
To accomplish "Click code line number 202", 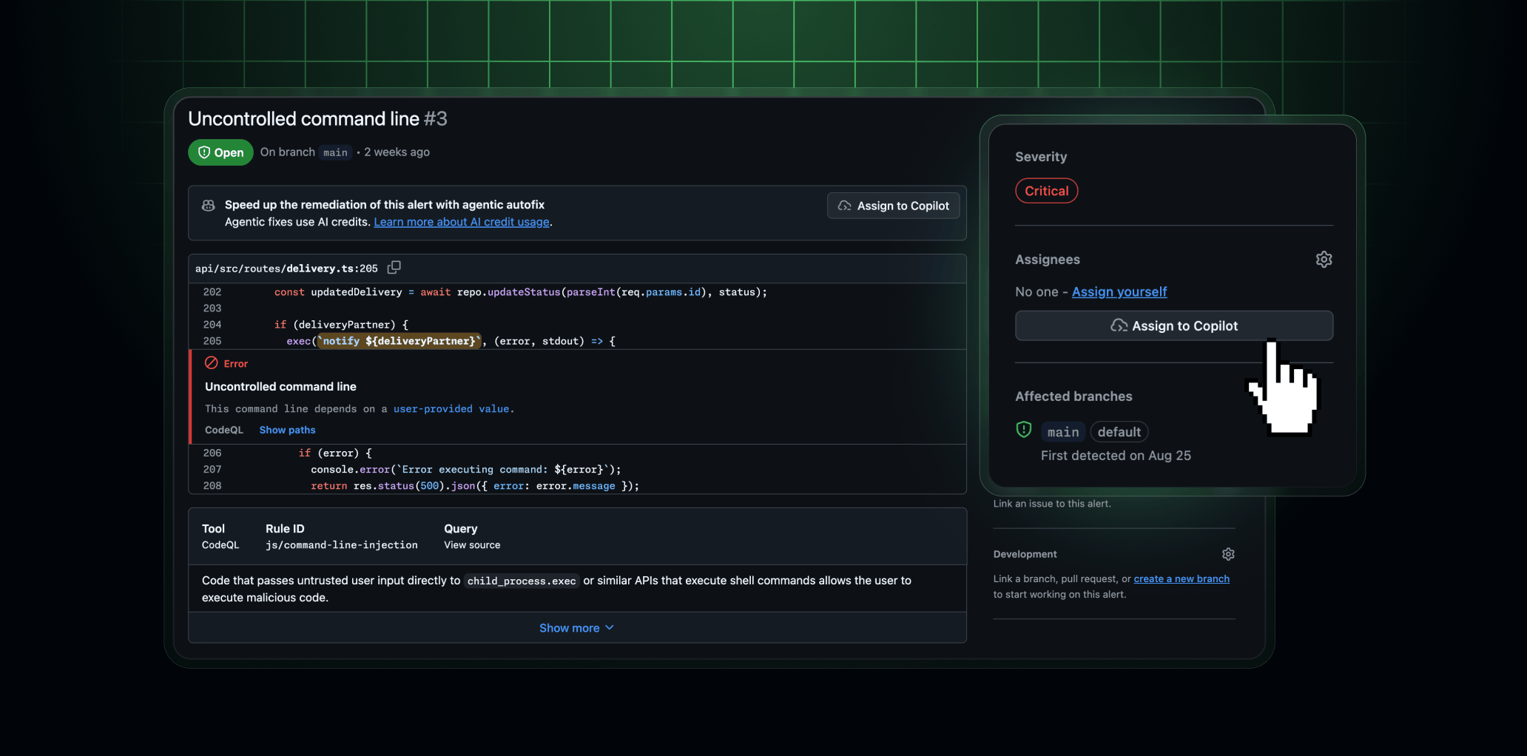I will point(212,292).
